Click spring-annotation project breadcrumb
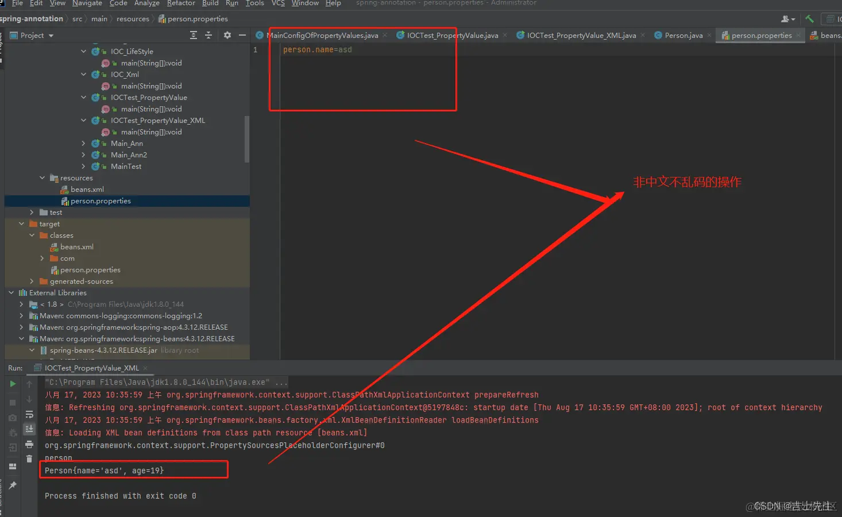Screen dimensions: 842x517 (32, 19)
